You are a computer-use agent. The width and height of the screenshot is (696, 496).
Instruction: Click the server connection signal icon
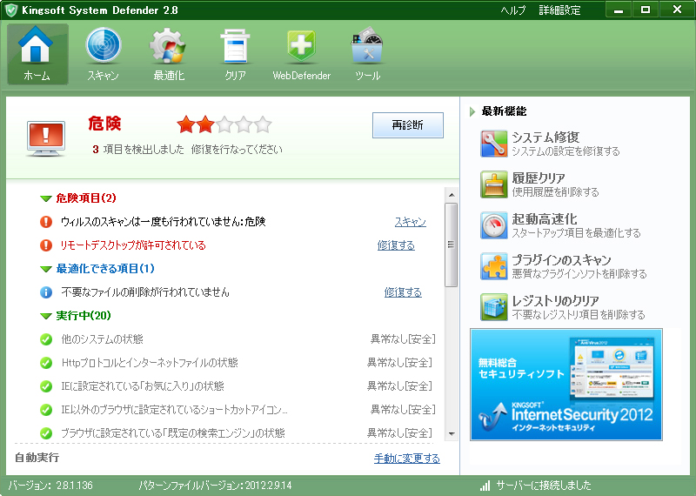pos(485,486)
